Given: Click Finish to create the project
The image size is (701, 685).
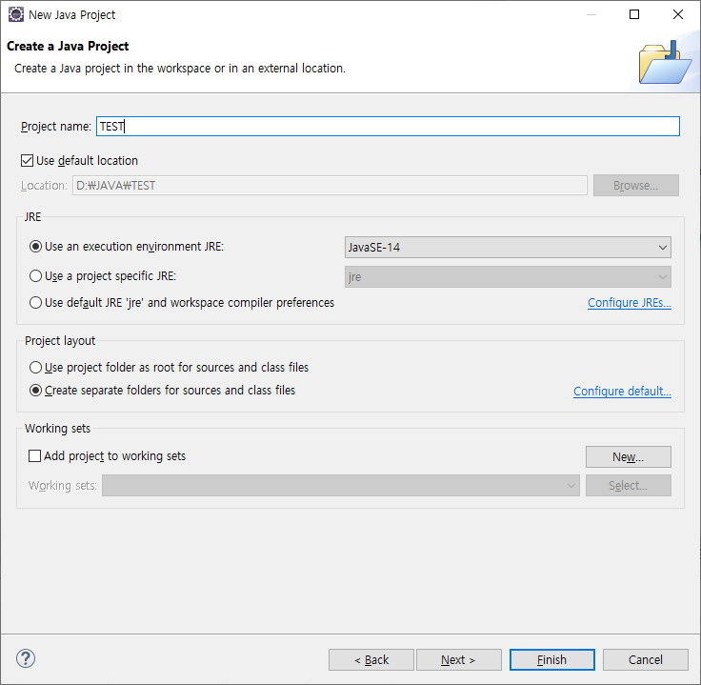Looking at the screenshot, I should coord(552,660).
